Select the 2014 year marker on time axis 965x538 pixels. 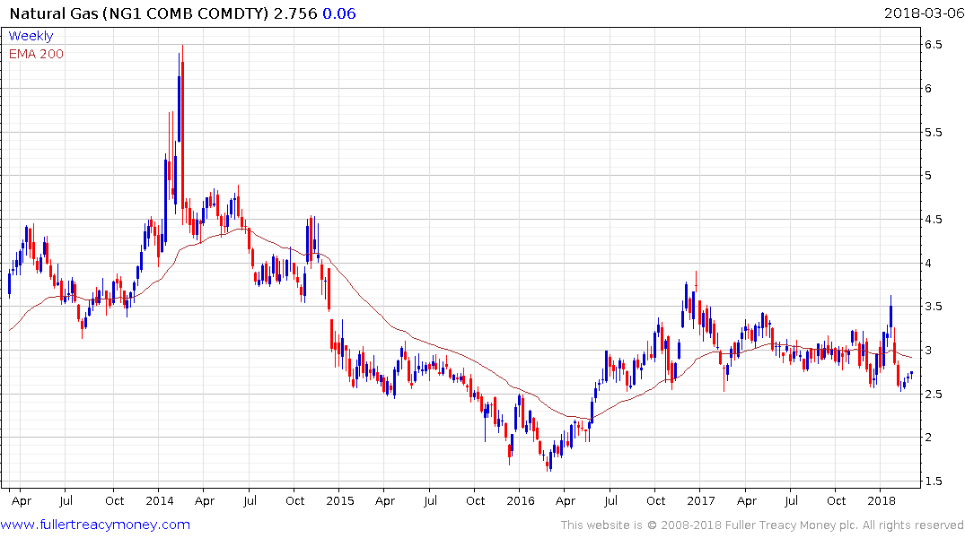click(x=160, y=499)
